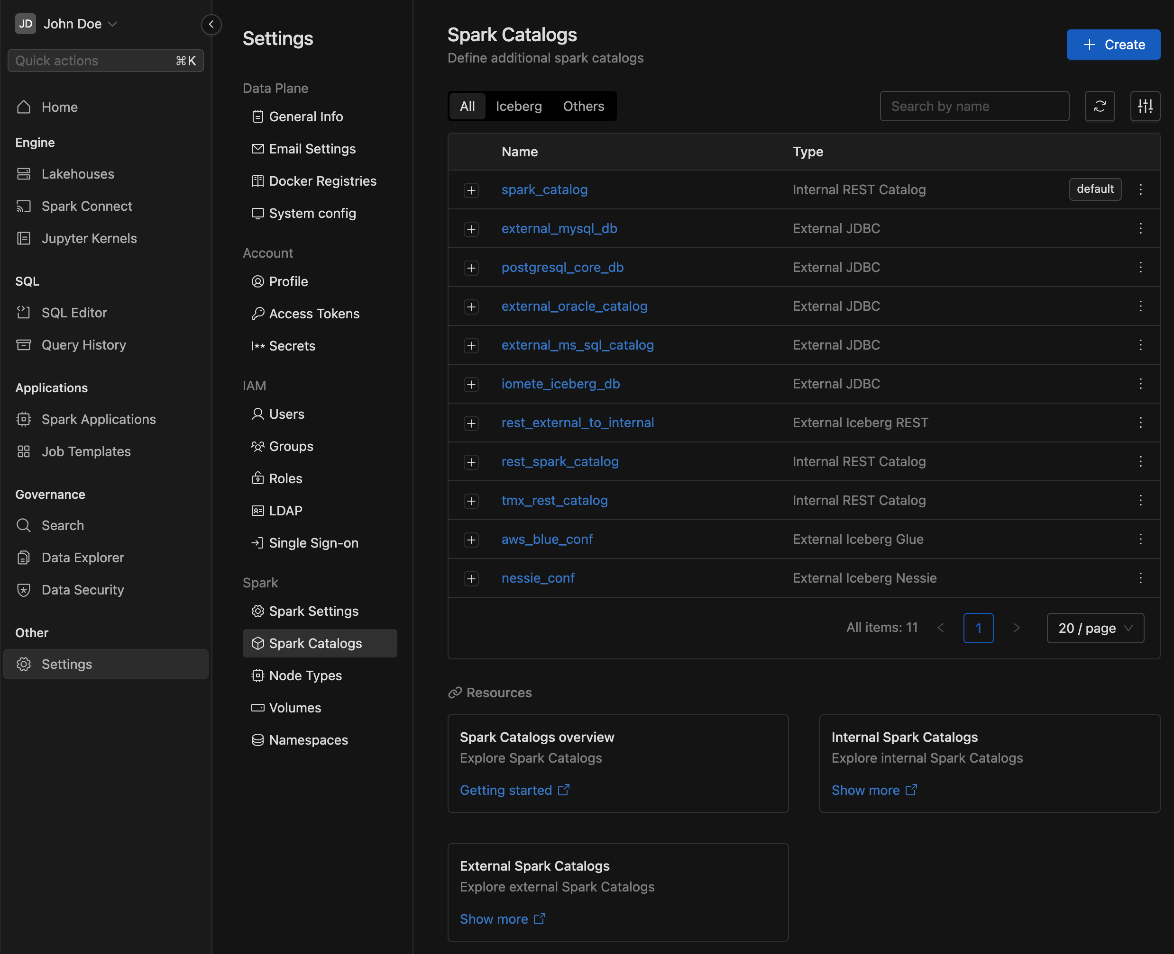Select the Iceberg filter tab
The height and width of the screenshot is (954, 1174).
[x=519, y=106]
